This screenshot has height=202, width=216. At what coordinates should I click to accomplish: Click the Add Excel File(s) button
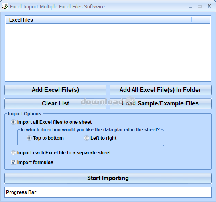click(x=55, y=90)
